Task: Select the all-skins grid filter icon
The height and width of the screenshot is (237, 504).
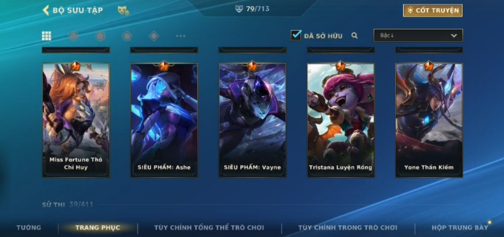Action: [x=47, y=36]
